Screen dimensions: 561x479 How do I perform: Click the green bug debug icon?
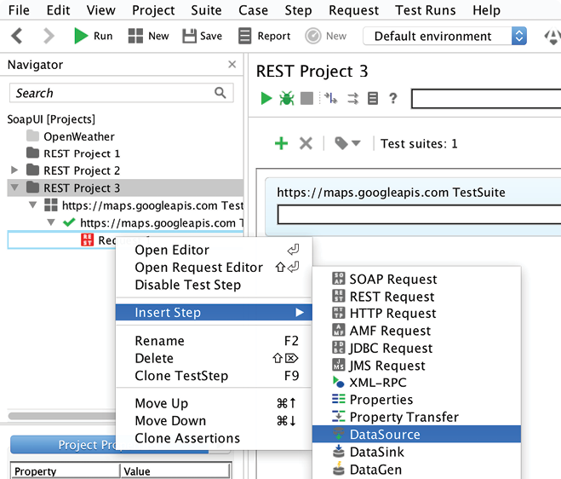[x=287, y=98]
